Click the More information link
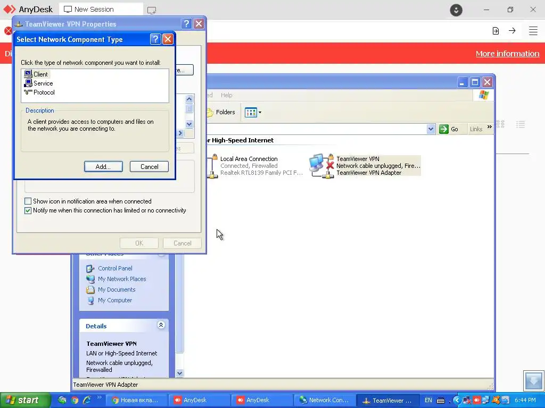Screen dimensions: 545x408 (507, 54)
